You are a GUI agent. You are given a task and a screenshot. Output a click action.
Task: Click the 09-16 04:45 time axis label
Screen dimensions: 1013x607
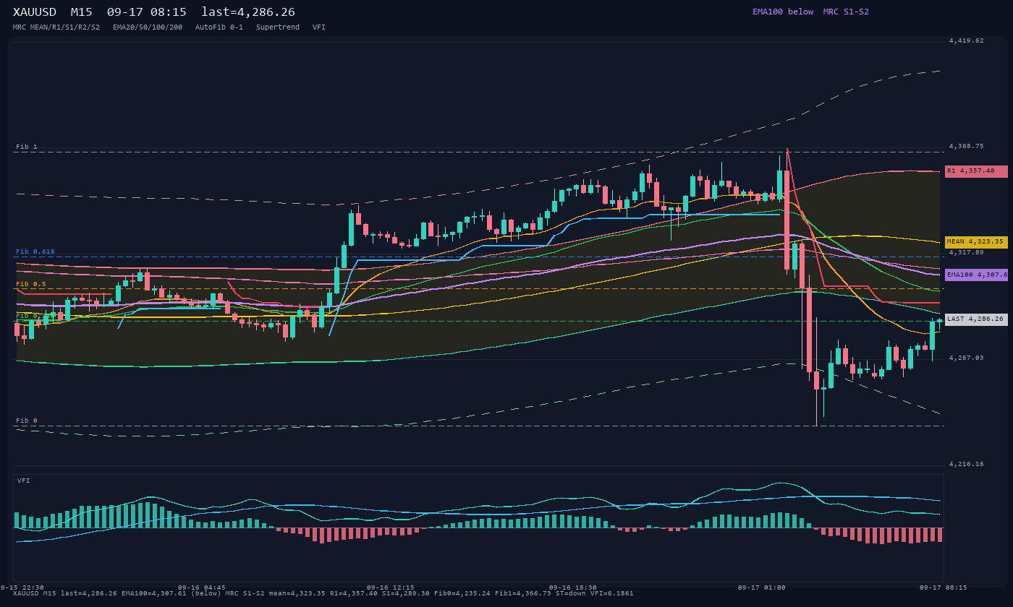(x=202, y=587)
